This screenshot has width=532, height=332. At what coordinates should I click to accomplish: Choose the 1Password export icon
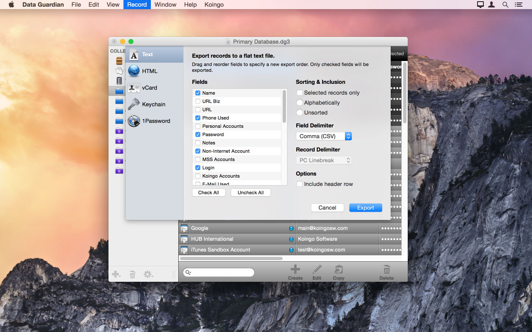[x=134, y=121]
